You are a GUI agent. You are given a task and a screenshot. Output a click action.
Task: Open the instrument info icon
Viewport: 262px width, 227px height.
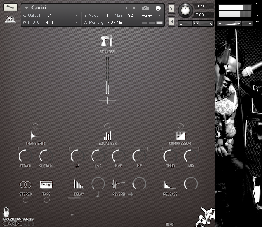158,8
